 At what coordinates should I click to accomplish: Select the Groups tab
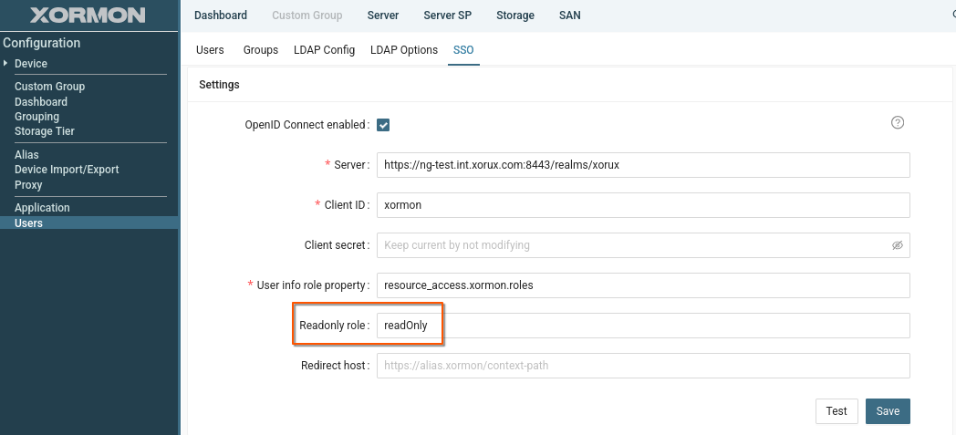[x=261, y=50]
